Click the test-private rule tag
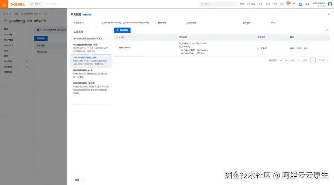The width and height of the screenshot is (334, 185). [x=125, y=48]
